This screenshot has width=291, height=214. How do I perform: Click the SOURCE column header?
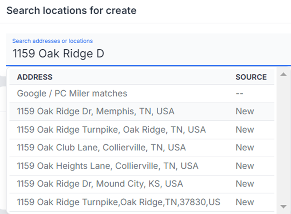[251, 77]
